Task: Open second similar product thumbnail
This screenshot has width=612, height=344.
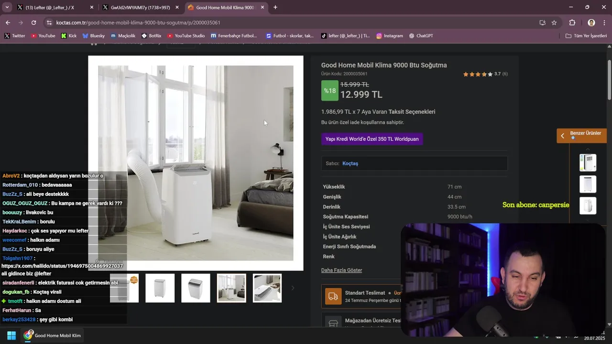Action: [588, 184]
